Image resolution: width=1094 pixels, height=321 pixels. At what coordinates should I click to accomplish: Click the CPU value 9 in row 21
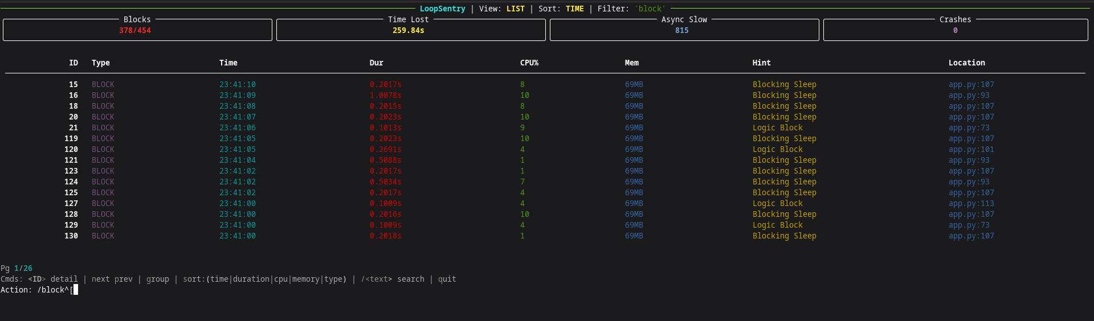point(522,128)
